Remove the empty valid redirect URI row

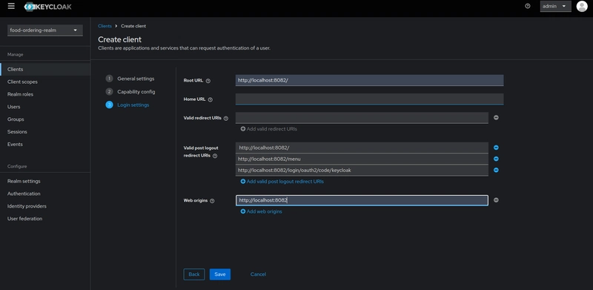(496, 117)
